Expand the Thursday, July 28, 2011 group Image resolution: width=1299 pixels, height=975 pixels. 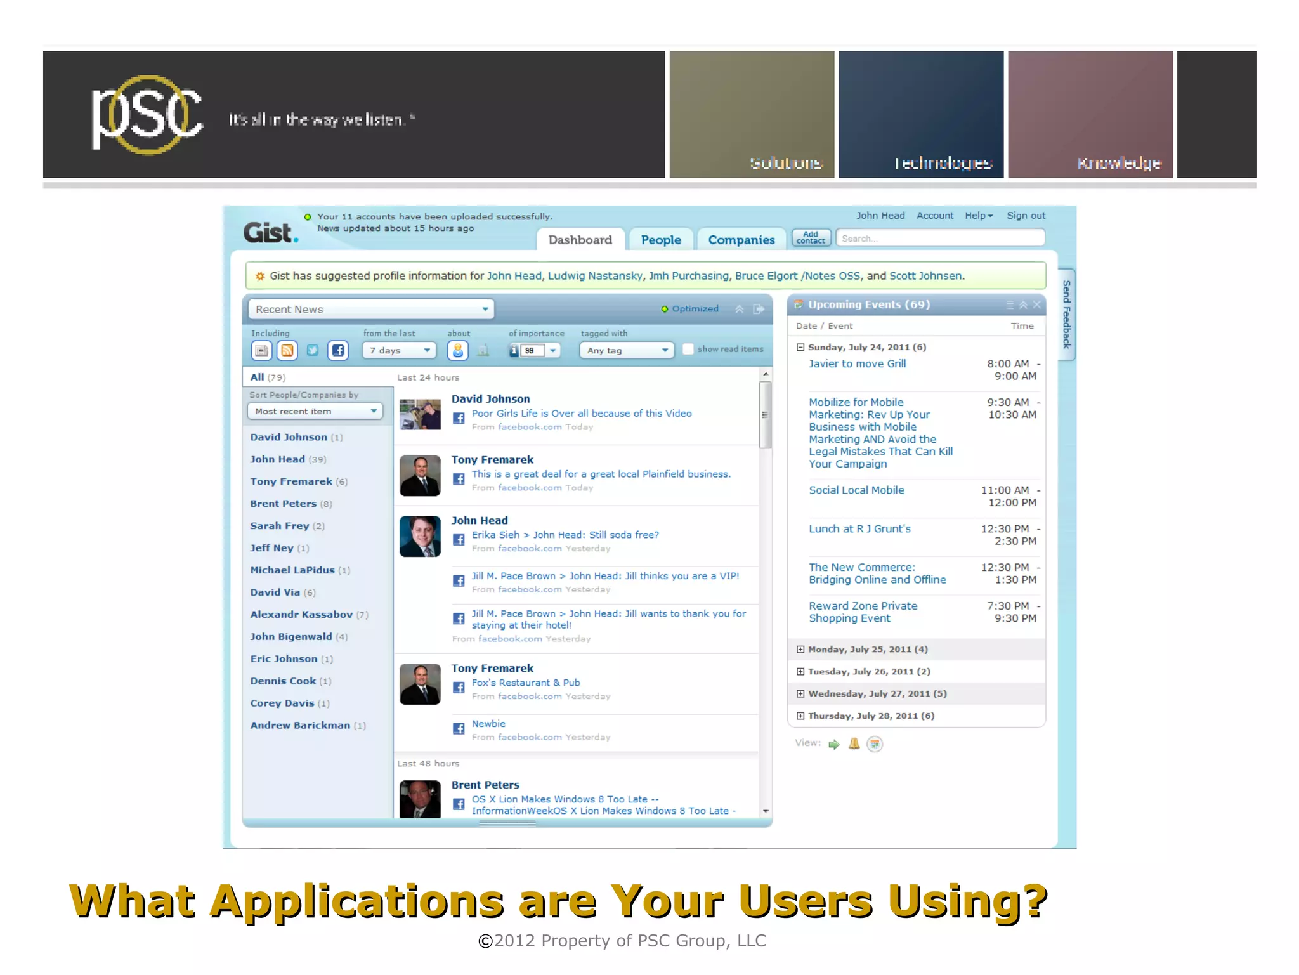[800, 716]
